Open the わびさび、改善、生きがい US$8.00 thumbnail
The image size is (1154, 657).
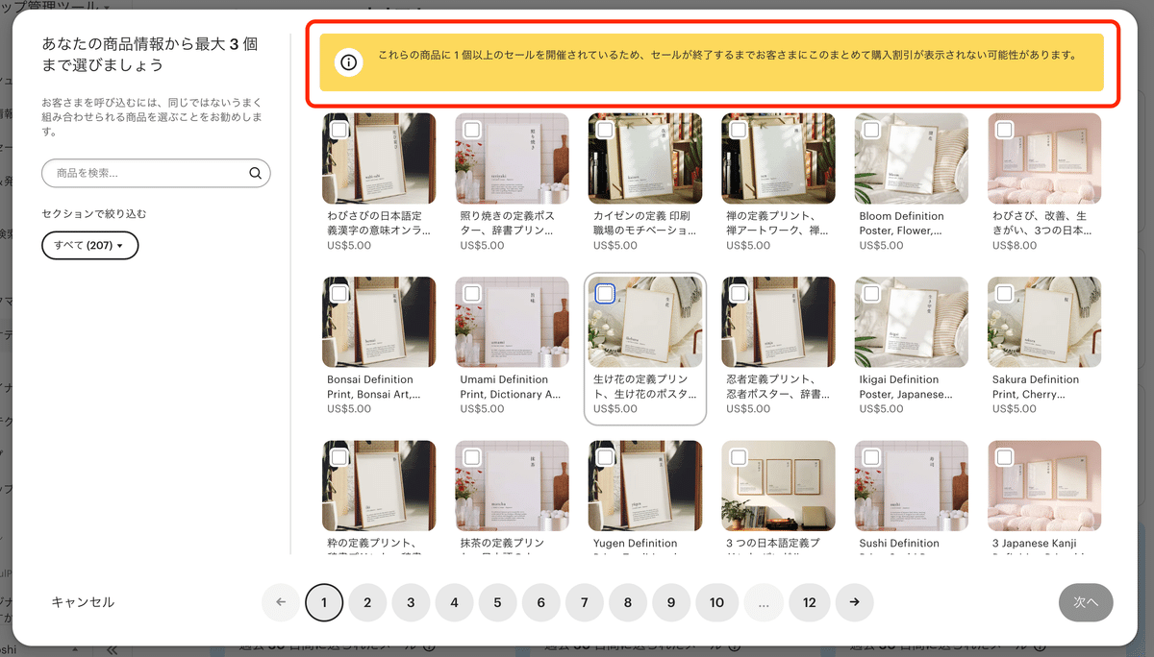(x=1044, y=158)
